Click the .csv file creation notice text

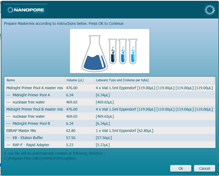[x=55, y=153]
